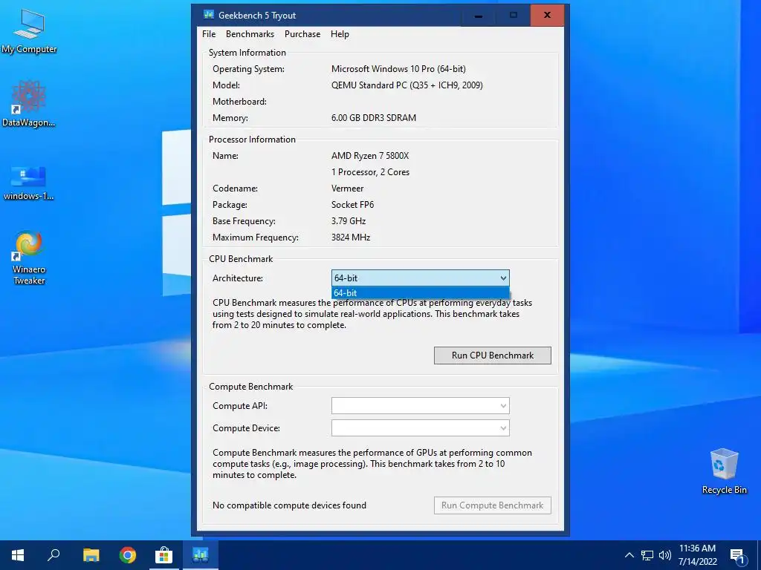
Task: Click 'AMD Ryzen 7 5800X' text
Action: click(x=370, y=156)
